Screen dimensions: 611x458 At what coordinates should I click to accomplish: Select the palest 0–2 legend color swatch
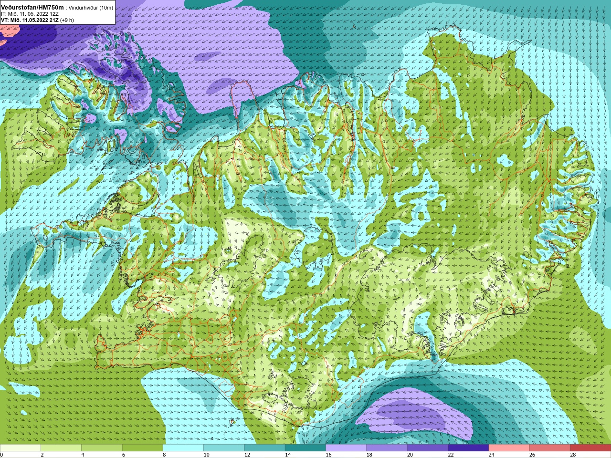click(x=21, y=448)
